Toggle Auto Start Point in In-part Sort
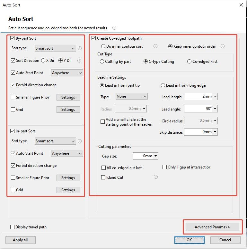Screen dimensions: 247x249 (13, 153)
